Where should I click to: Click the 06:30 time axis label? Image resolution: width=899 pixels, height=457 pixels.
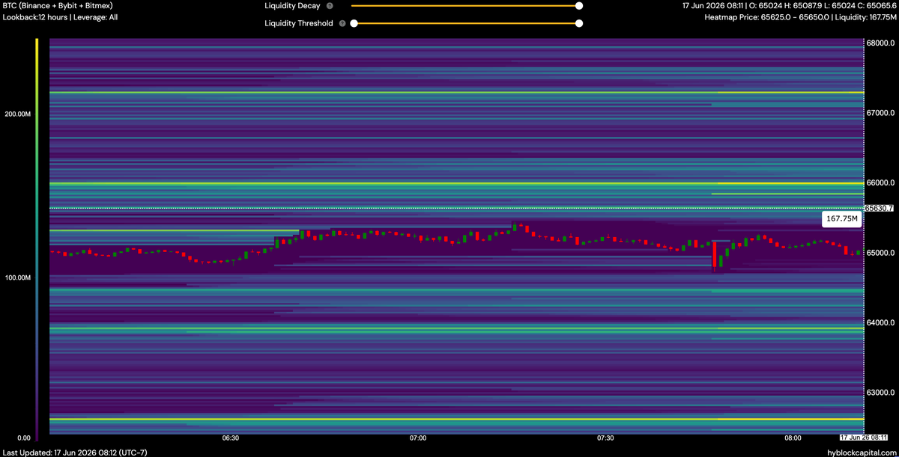pyautogui.click(x=231, y=438)
